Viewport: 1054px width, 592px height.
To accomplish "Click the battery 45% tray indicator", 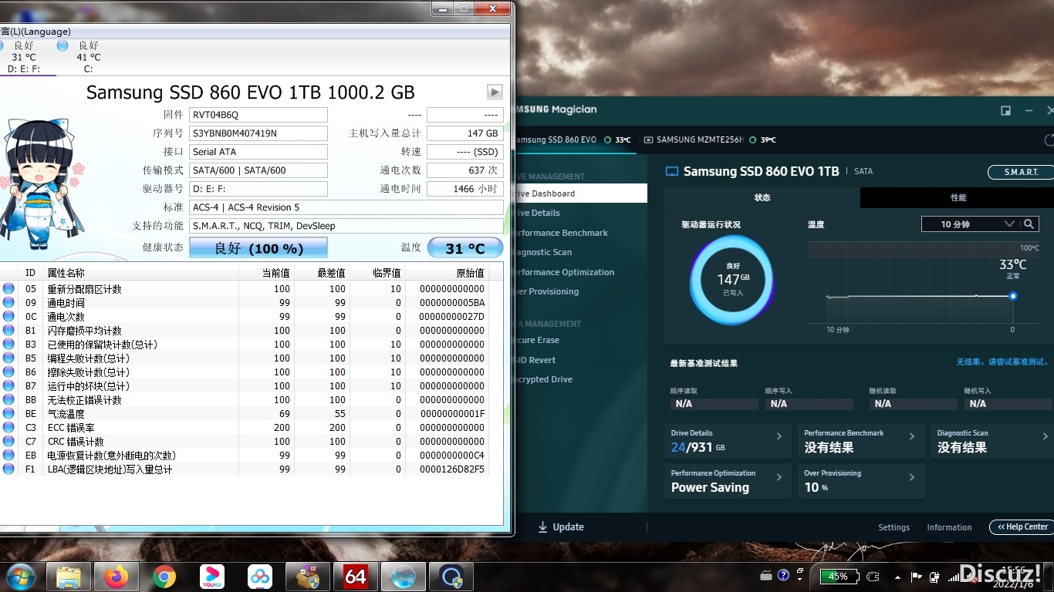I will point(839,576).
